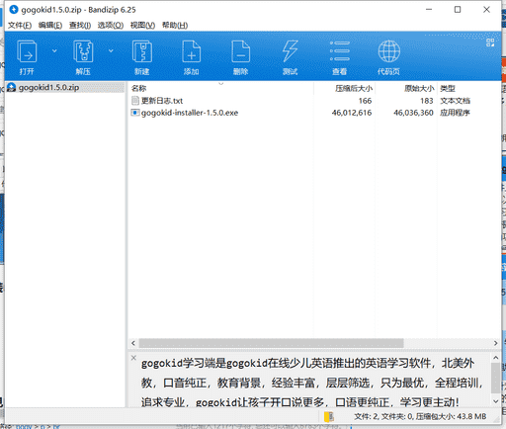Open the Options (选项) menu
Image resolution: width=506 pixels, height=429 pixels.
click(x=111, y=26)
